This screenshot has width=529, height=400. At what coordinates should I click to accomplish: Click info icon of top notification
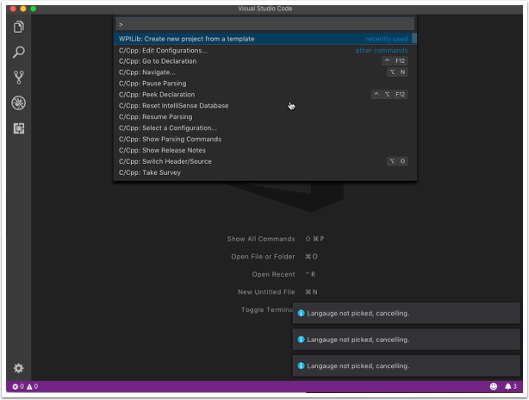[301, 313]
